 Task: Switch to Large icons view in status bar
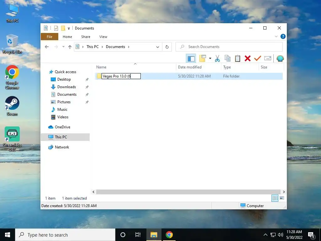(282, 198)
